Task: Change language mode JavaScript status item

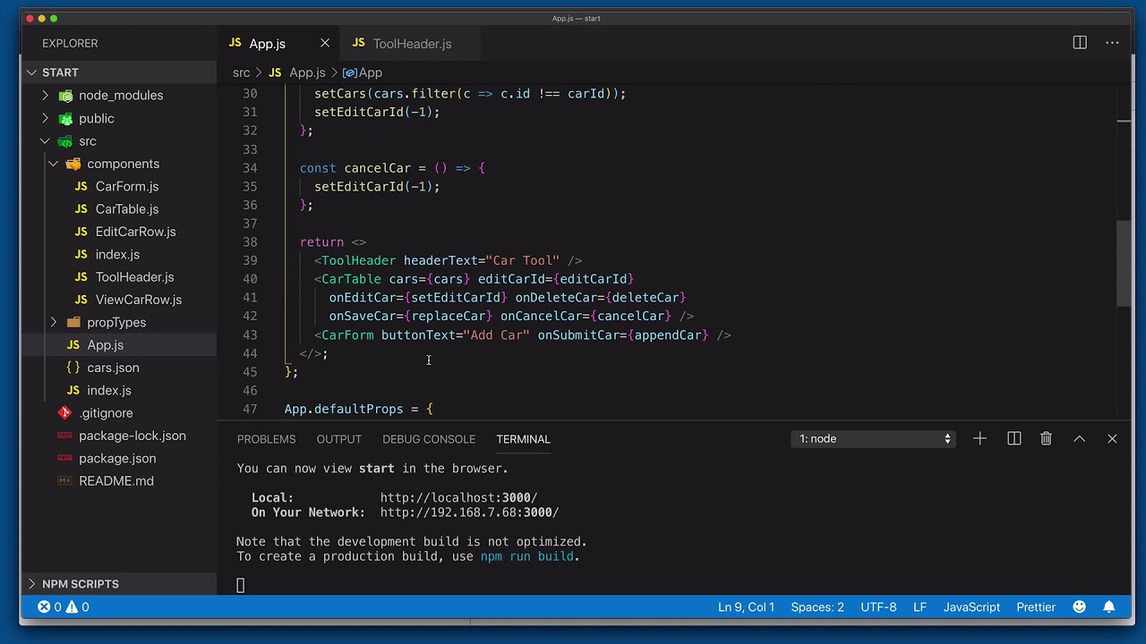Action: tap(971, 606)
